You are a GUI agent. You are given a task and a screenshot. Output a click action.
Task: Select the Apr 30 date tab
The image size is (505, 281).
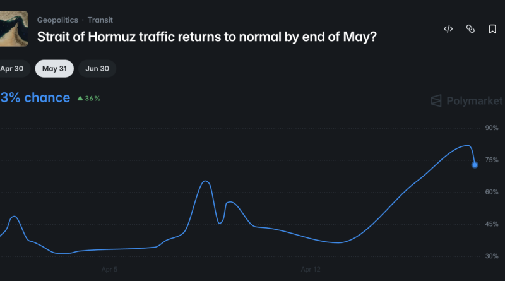click(11, 69)
